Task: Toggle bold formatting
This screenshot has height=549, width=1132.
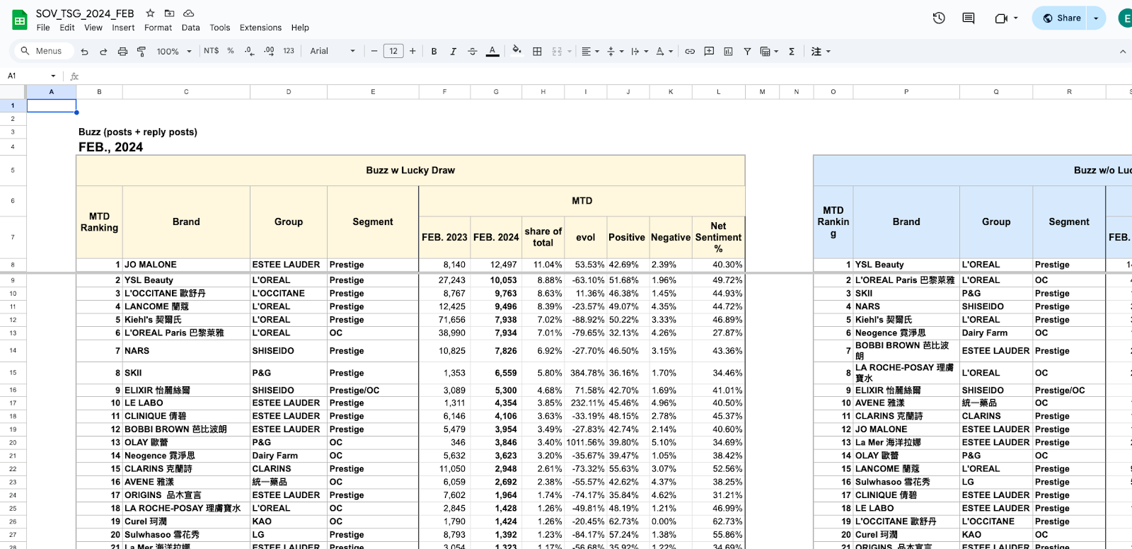Action: click(434, 51)
